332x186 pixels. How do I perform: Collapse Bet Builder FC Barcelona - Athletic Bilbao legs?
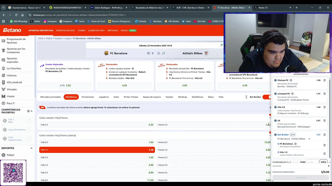[x=309, y=139]
